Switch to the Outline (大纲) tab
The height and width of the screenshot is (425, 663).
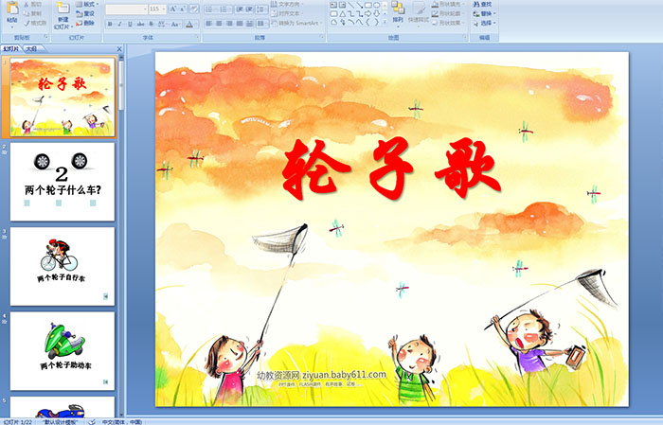click(31, 48)
